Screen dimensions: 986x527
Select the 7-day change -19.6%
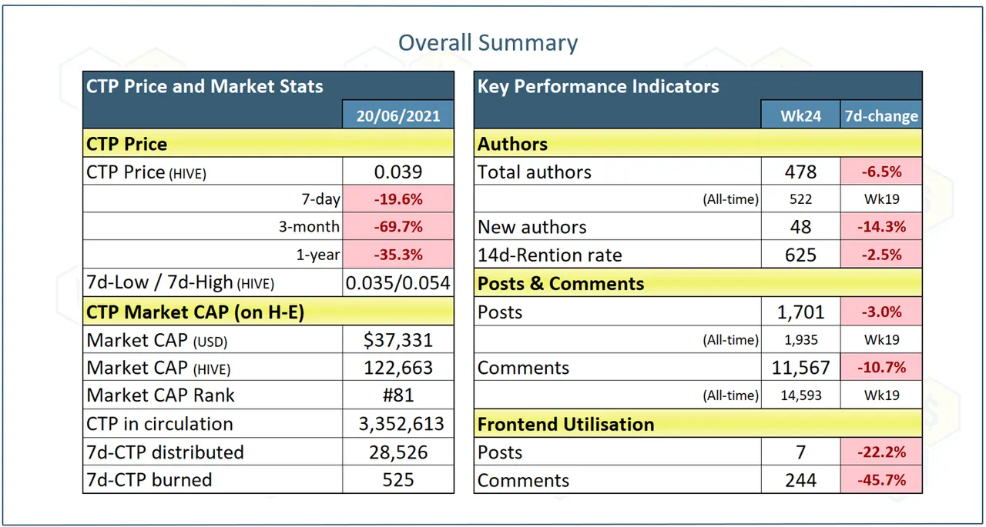point(398,199)
